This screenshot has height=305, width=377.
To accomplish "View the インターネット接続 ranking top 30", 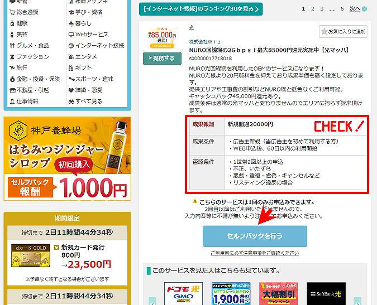I will 201,9.
